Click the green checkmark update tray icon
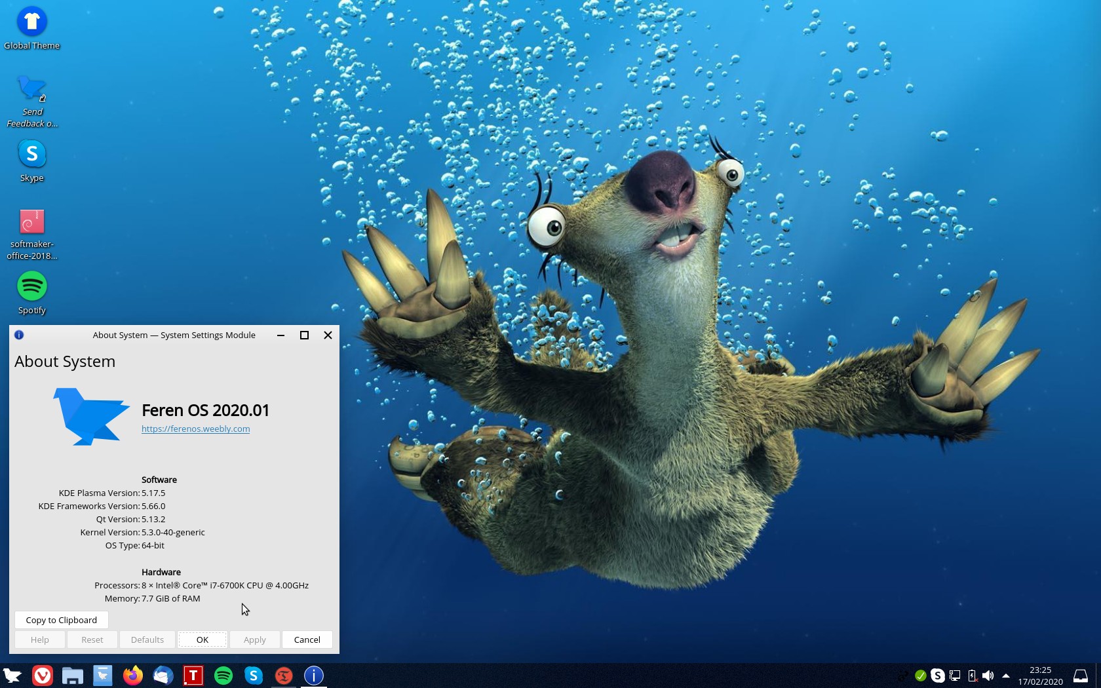This screenshot has width=1101, height=688. tap(921, 676)
